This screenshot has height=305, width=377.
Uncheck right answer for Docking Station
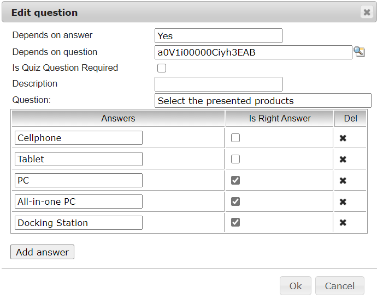pos(235,223)
